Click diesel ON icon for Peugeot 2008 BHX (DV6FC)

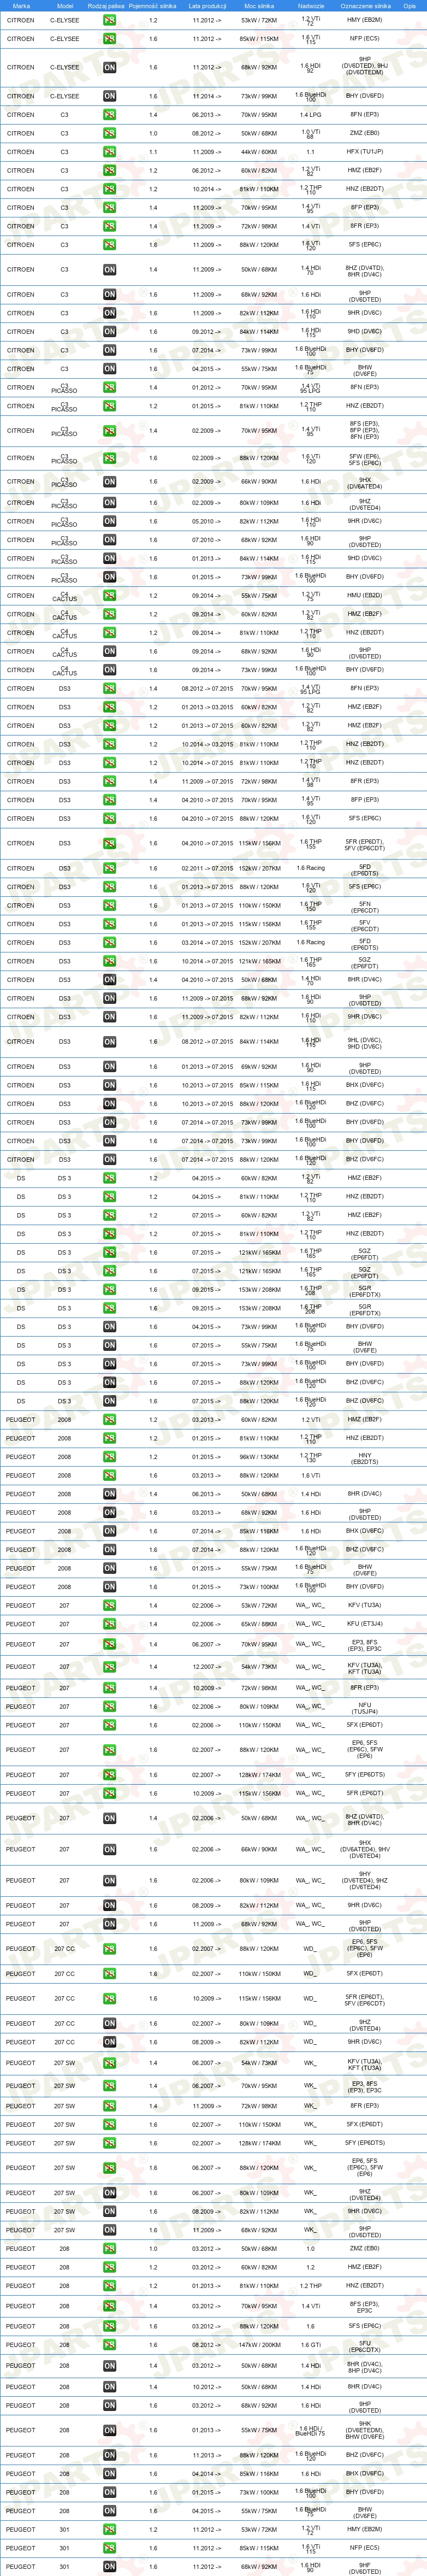click(x=109, y=1531)
